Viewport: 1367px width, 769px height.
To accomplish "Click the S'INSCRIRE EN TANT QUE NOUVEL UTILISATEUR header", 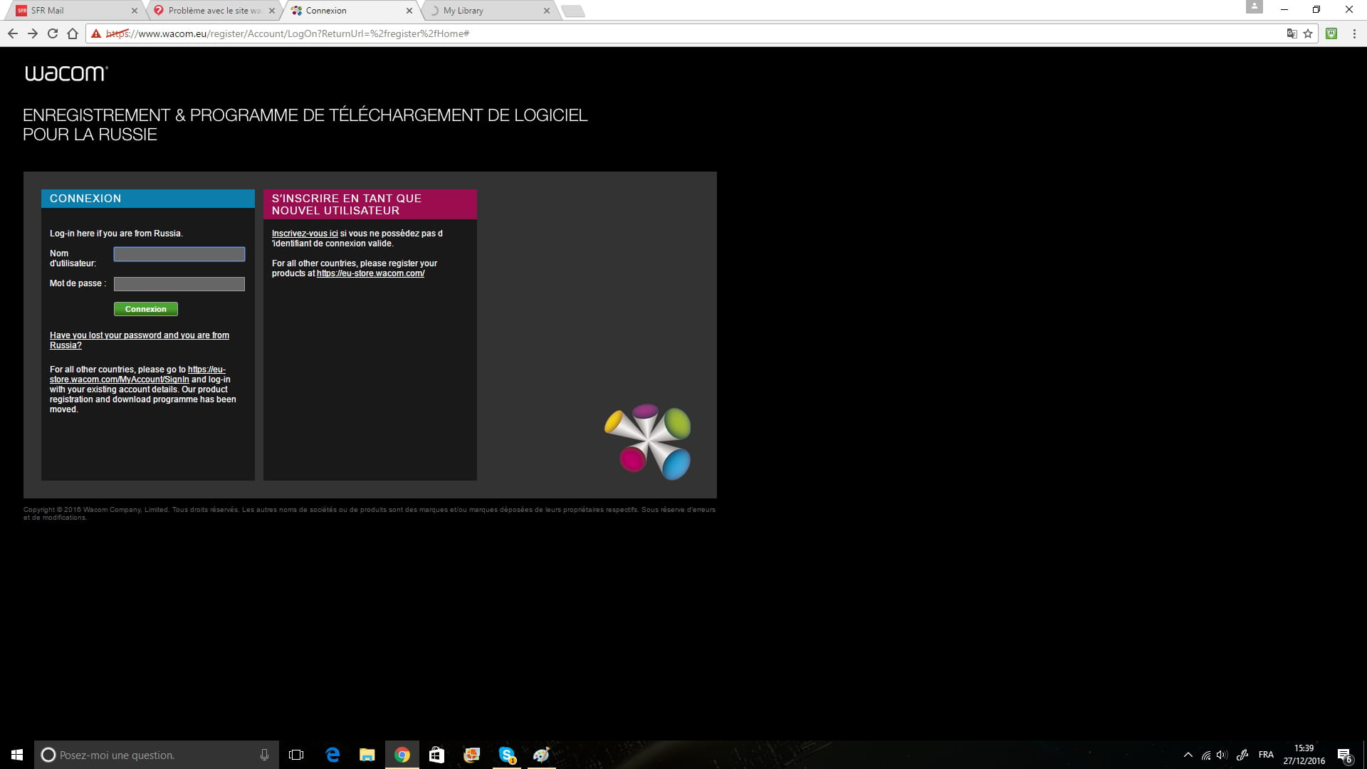I will click(x=370, y=204).
